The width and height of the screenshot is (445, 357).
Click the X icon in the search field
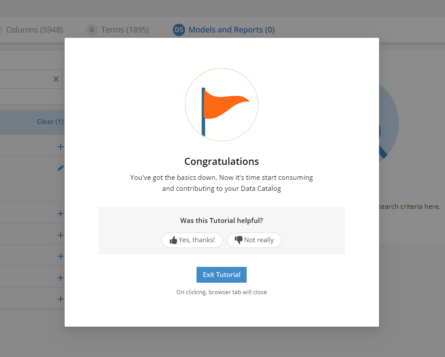tap(56, 79)
